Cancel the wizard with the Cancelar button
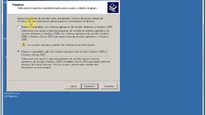The width and height of the screenshot is (206, 115). pyautogui.click(x=109, y=86)
